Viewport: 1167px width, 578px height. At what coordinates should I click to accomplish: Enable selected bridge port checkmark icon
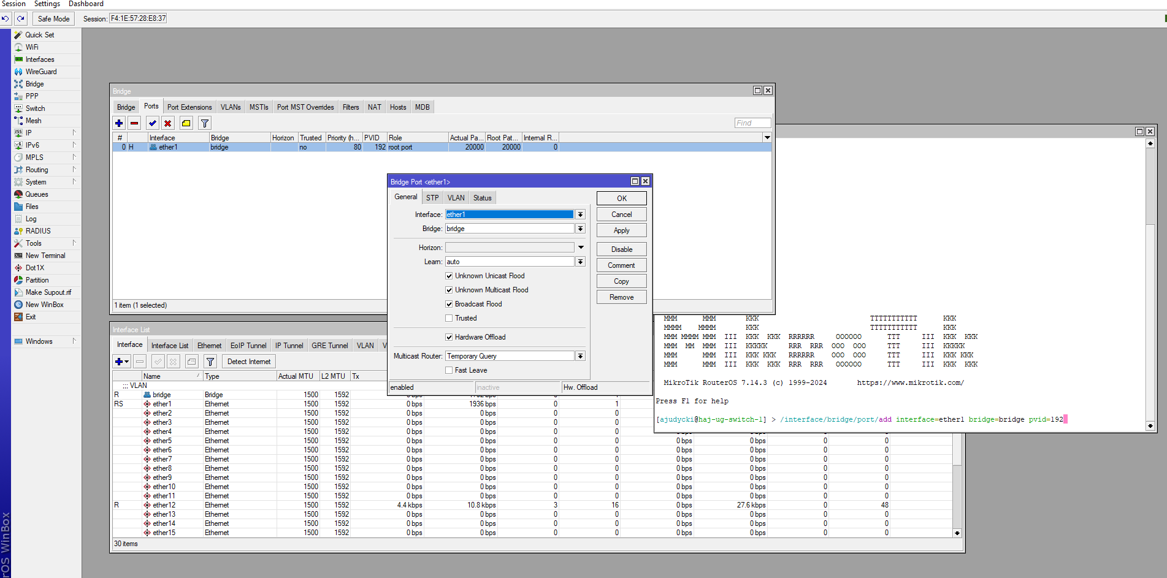tap(153, 123)
